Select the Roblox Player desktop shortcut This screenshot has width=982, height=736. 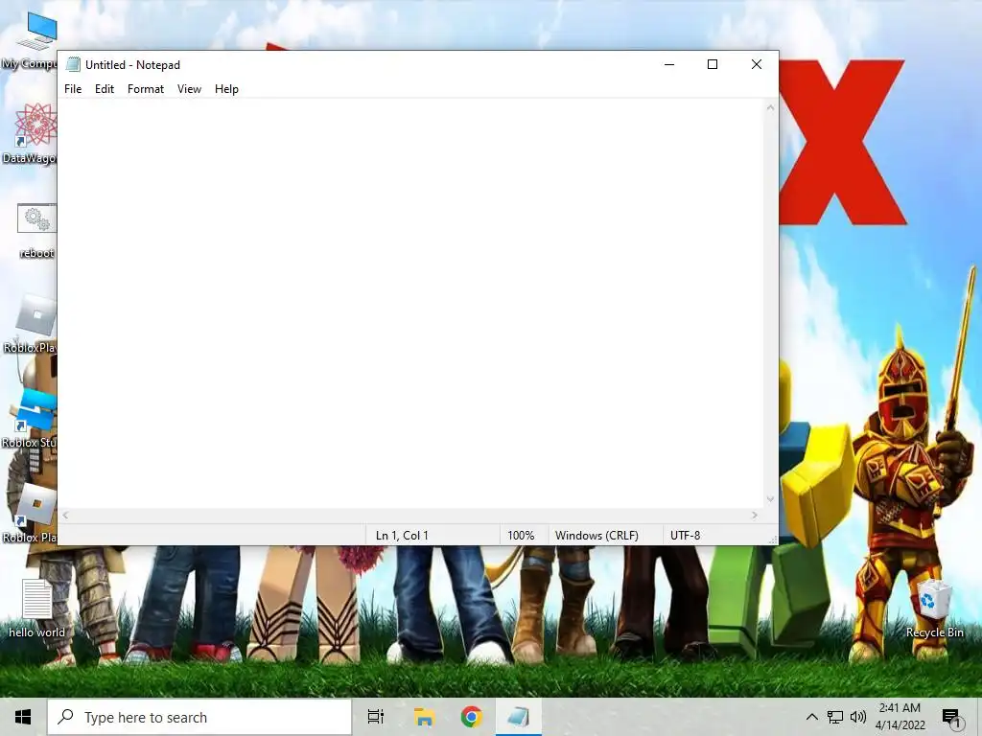[30, 514]
